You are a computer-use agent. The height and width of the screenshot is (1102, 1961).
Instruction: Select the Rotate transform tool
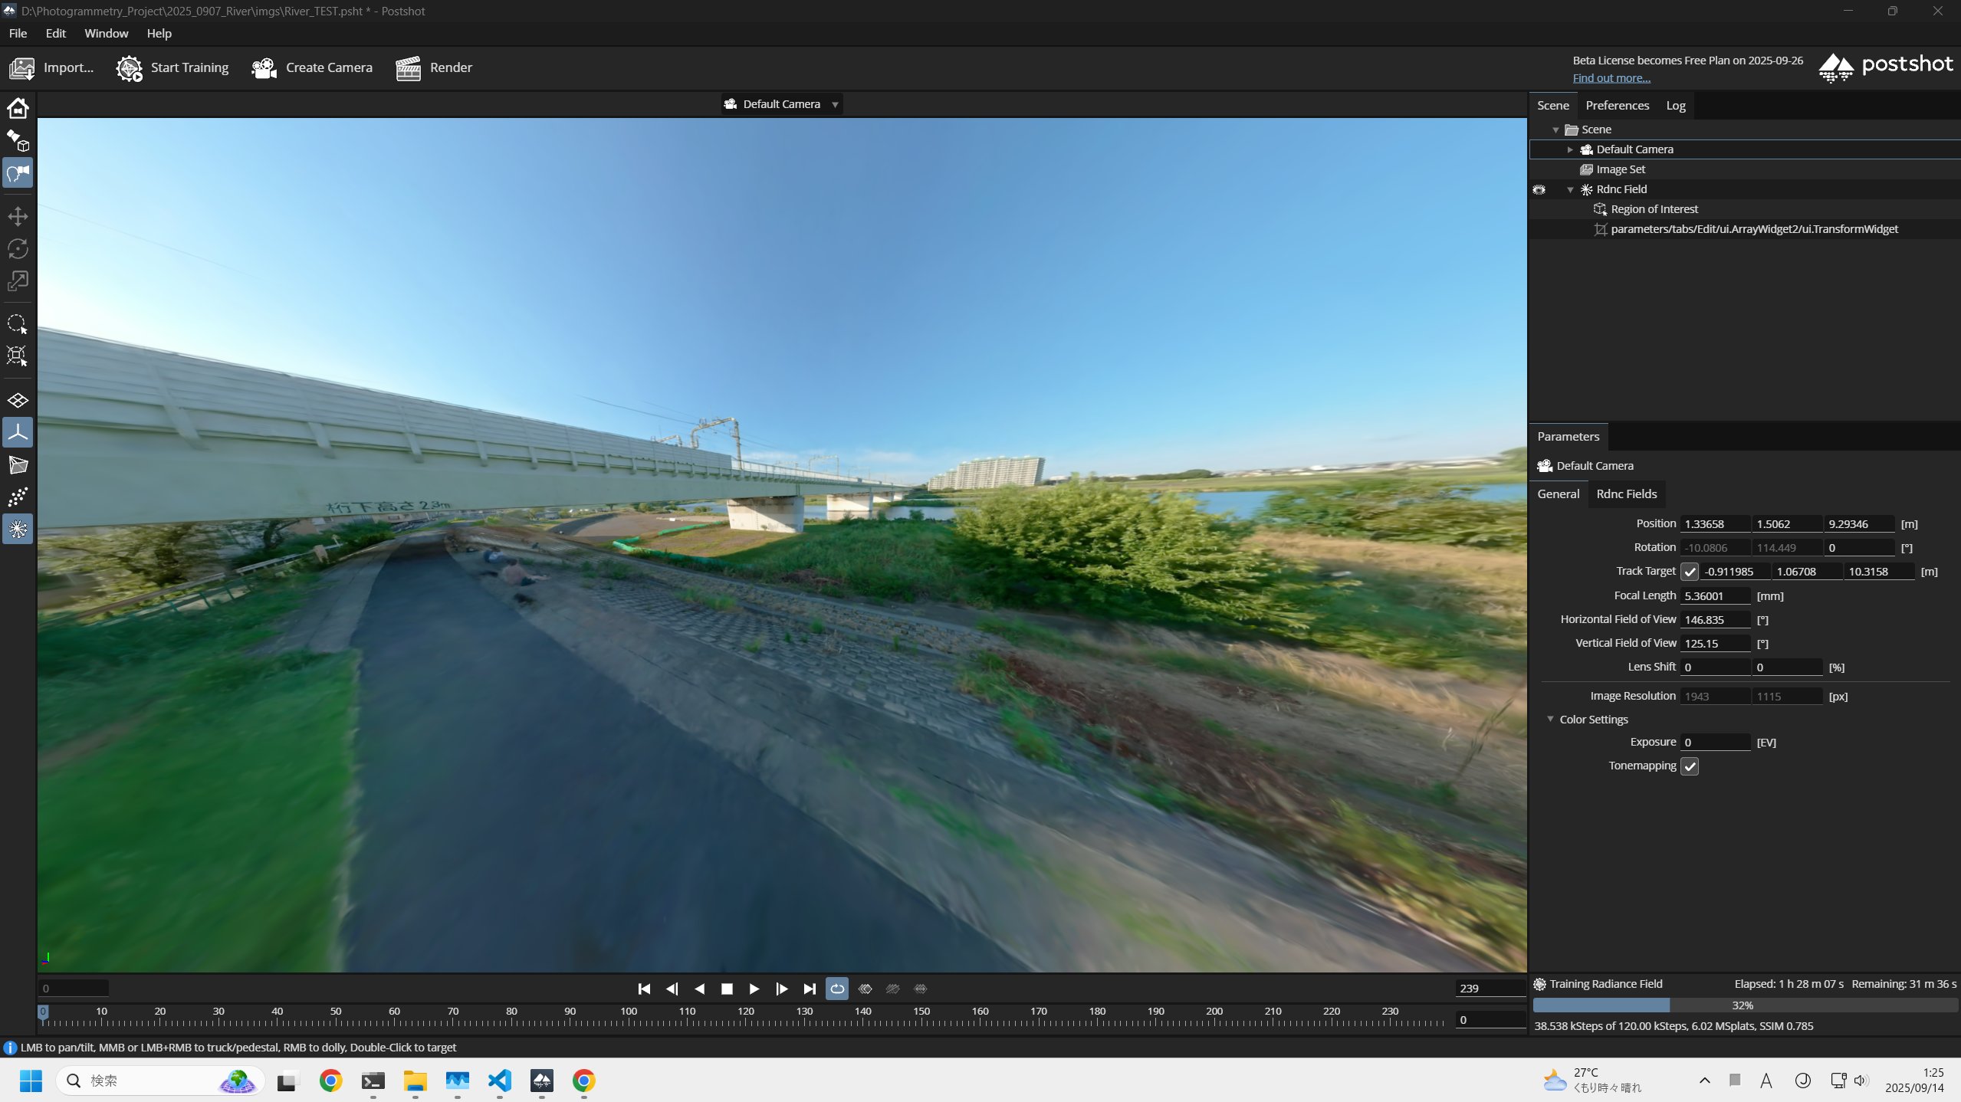pyautogui.click(x=18, y=249)
